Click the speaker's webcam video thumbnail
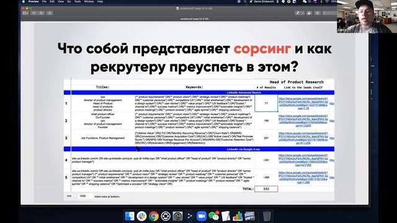This screenshot has height=223, width=397. pyautogui.click(x=367, y=17)
